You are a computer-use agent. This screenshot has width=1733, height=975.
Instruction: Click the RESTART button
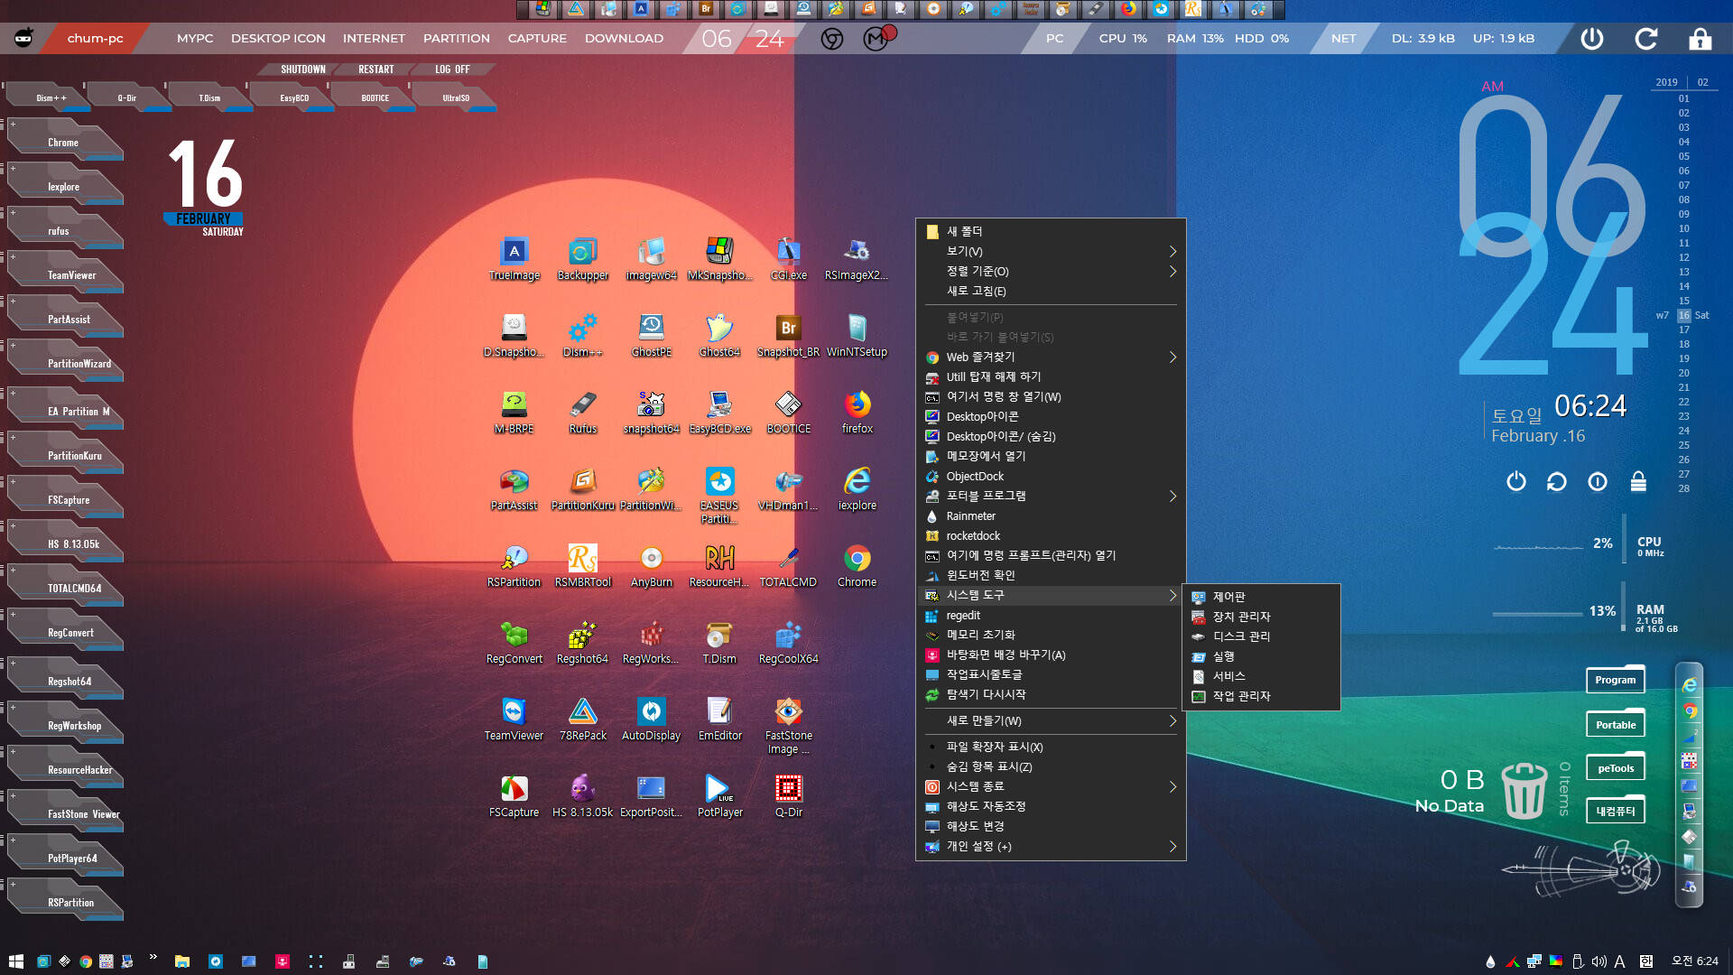coord(375,70)
